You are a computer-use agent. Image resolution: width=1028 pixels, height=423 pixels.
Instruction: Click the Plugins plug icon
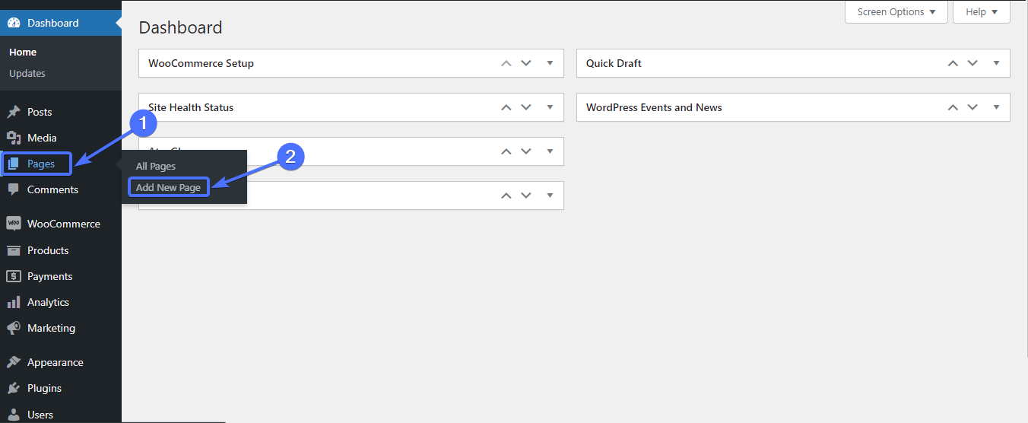click(x=14, y=388)
